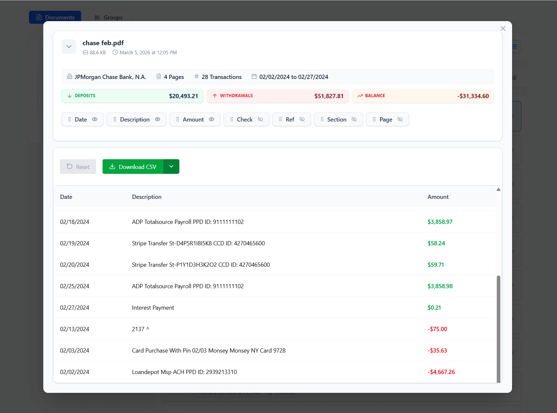The width and height of the screenshot is (557, 413).
Task: Click the clock icon beside March 5 timestamp
Action: point(115,52)
